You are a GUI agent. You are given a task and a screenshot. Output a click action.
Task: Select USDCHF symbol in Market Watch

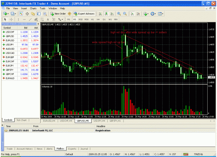point(10,32)
